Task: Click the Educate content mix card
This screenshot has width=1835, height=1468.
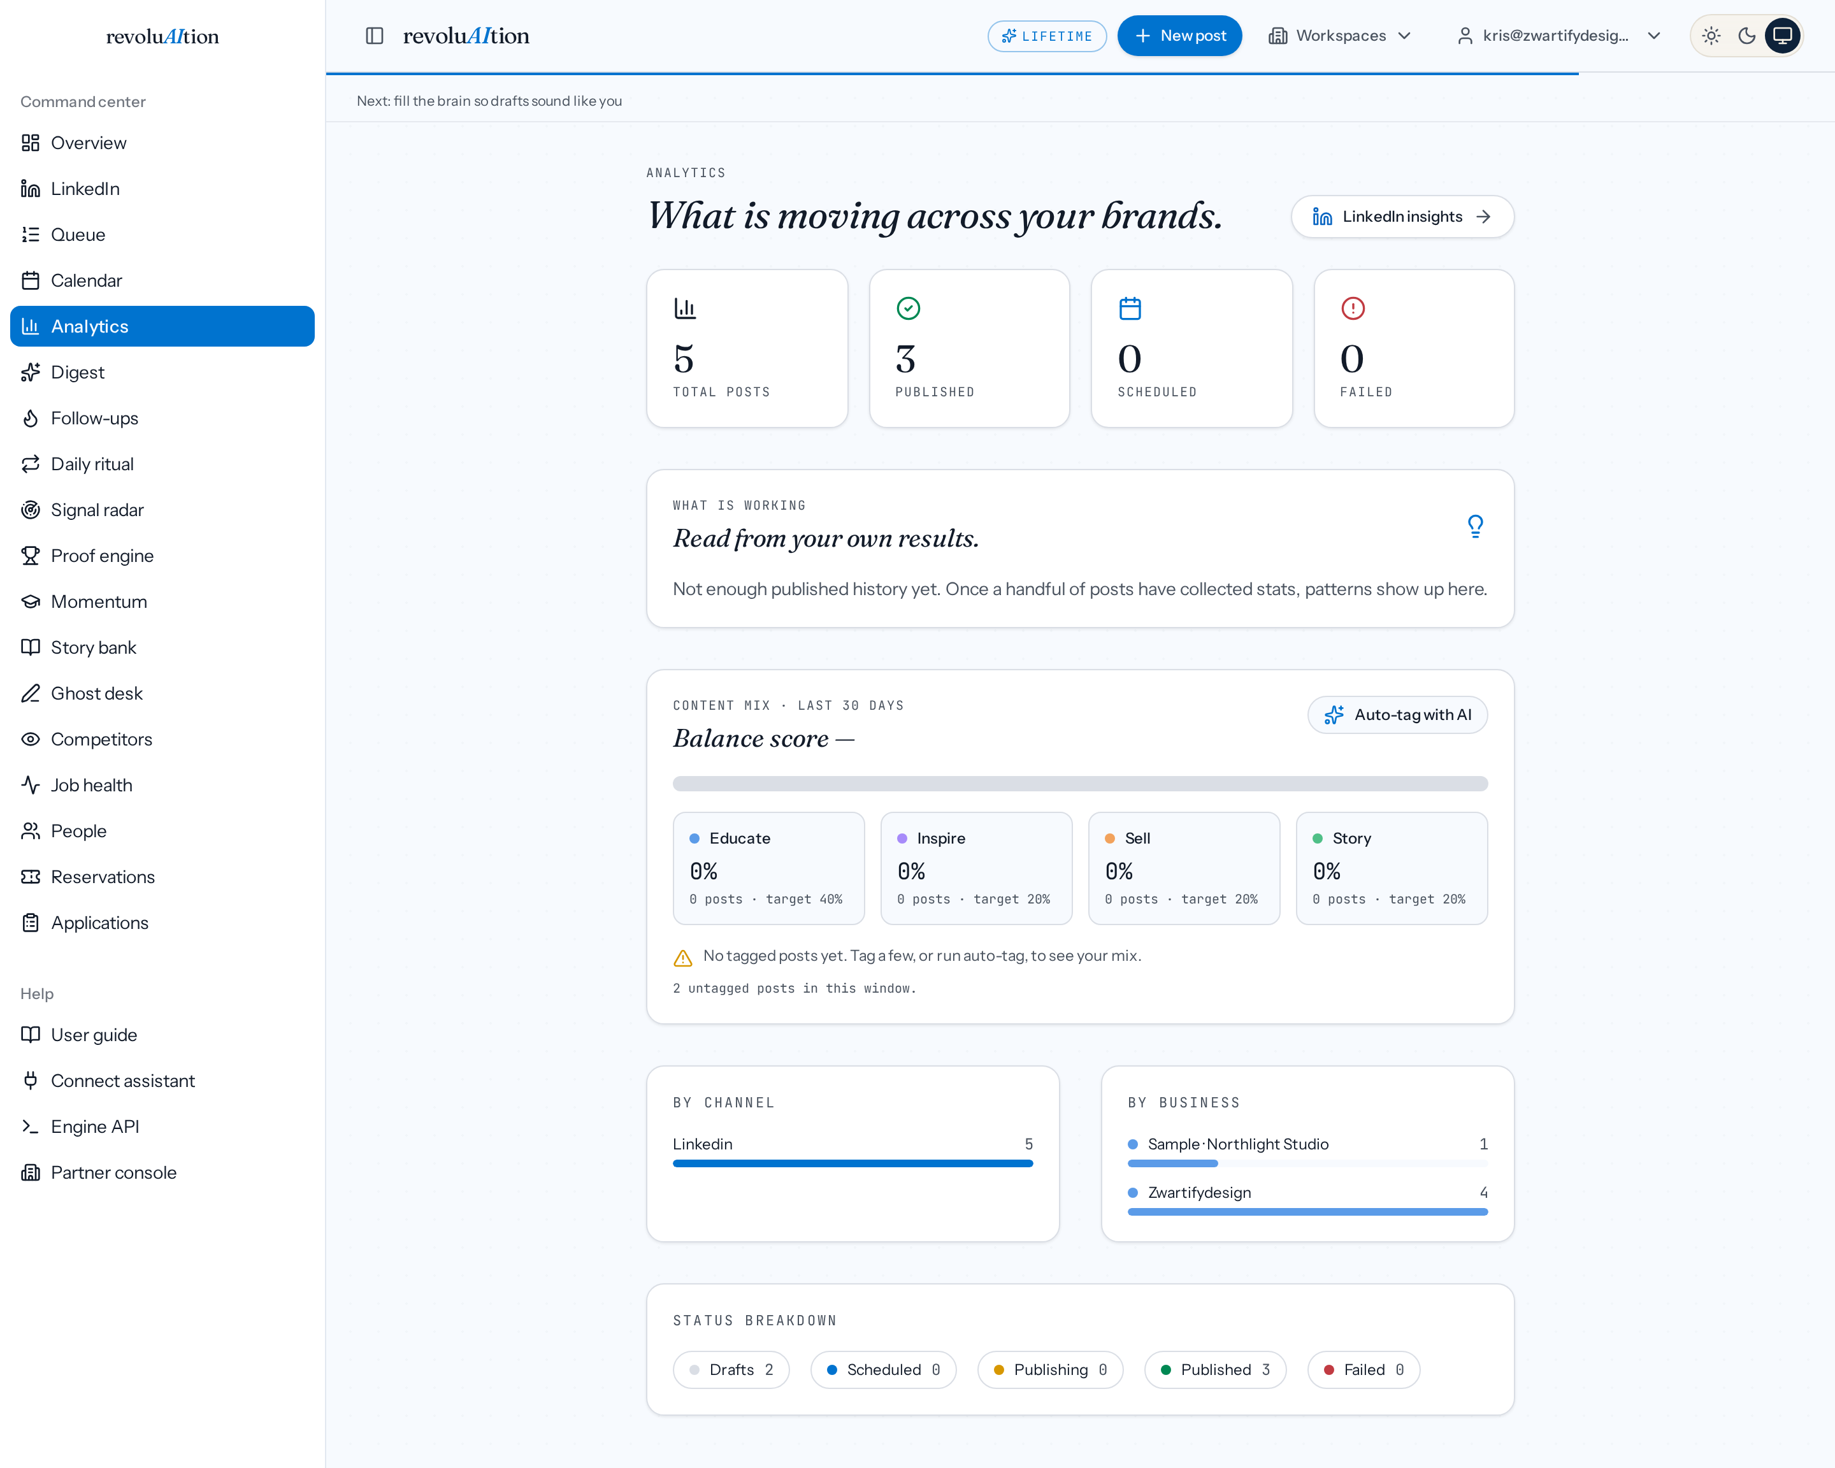Action: click(768, 868)
